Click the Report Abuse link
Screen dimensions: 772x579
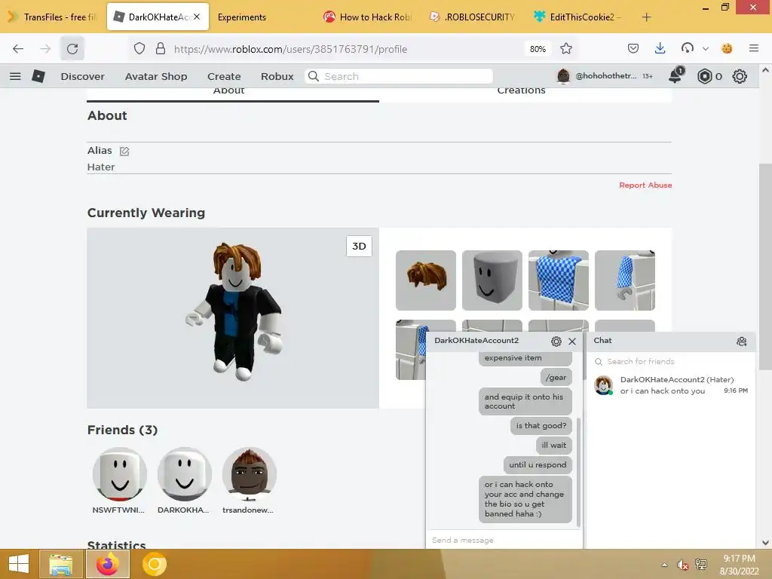(645, 185)
